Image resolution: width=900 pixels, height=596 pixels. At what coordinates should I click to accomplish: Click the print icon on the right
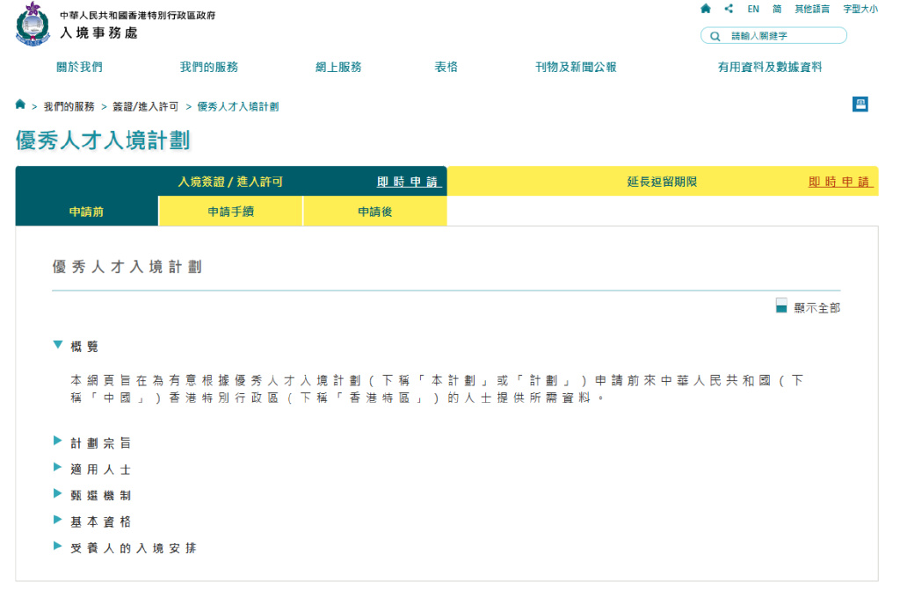860,104
